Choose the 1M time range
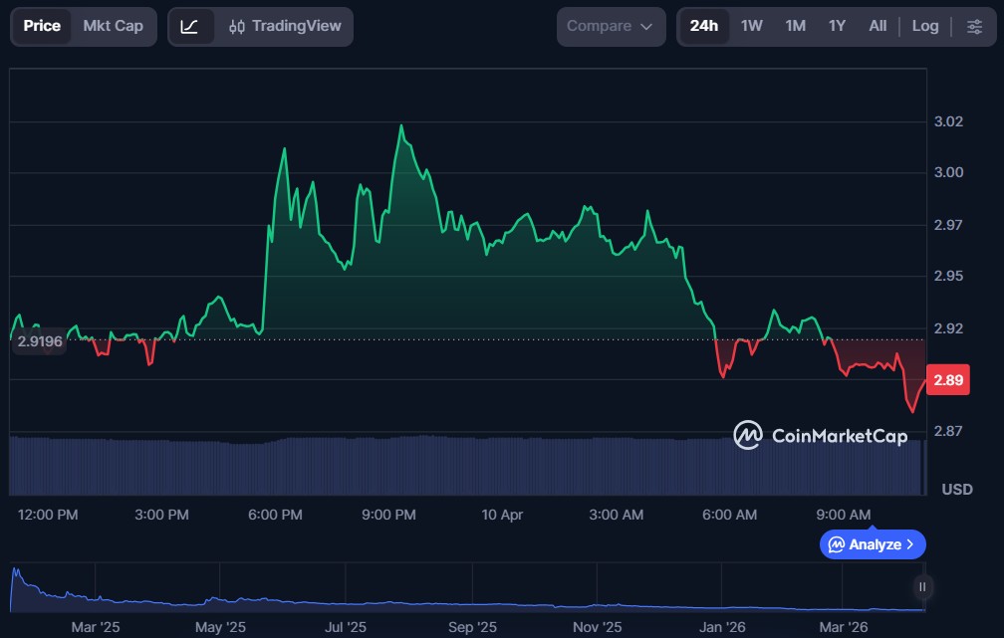Image resolution: width=1004 pixels, height=638 pixels. point(795,26)
